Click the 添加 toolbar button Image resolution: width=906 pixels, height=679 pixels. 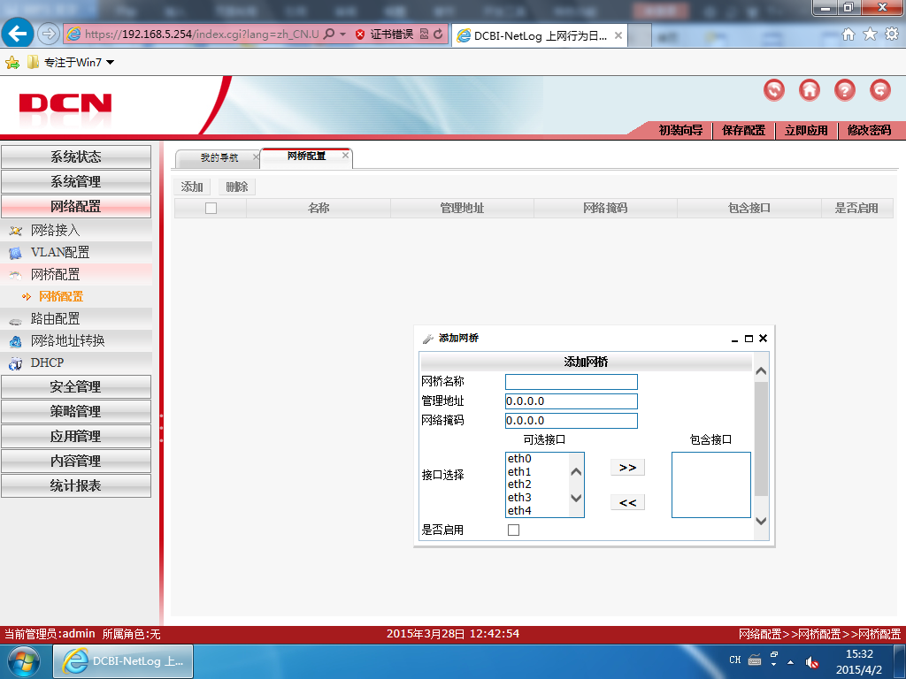click(x=192, y=187)
